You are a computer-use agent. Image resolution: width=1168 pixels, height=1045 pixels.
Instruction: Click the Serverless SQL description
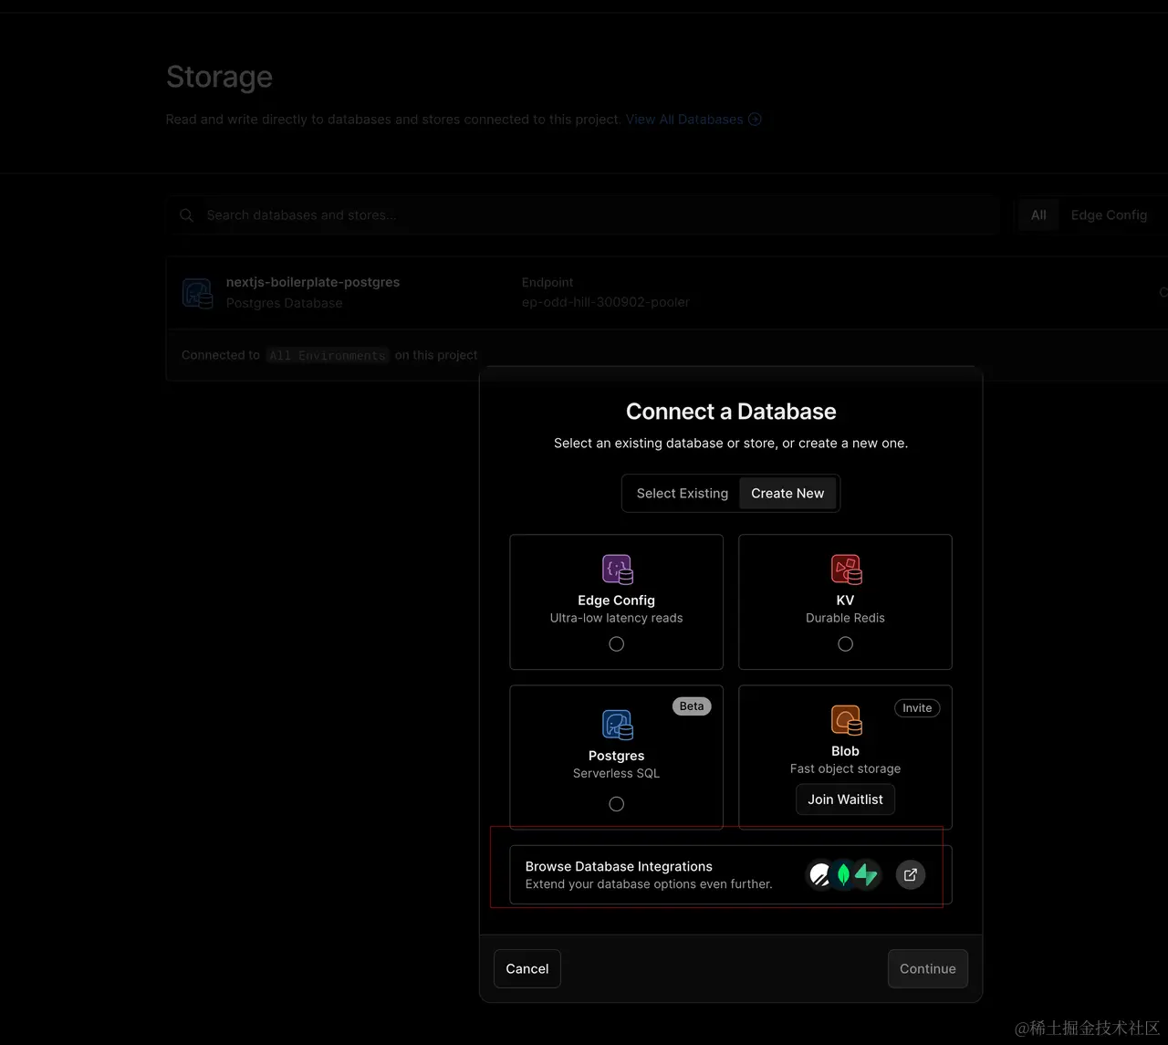pyautogui.click(x=617, y=773)
